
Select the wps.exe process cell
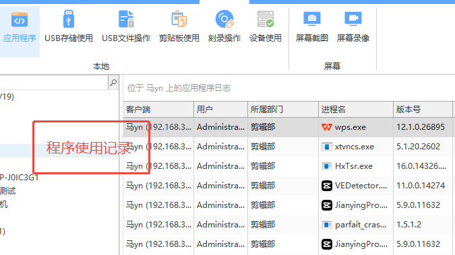356,127
